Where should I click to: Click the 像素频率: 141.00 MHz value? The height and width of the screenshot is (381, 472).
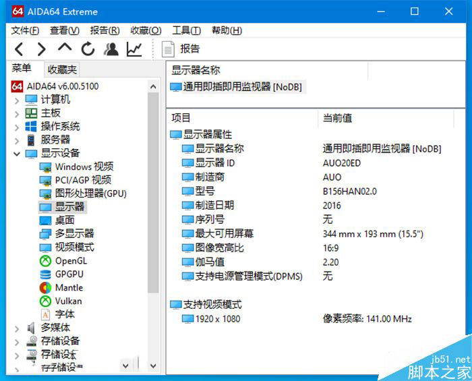[367, 319]
